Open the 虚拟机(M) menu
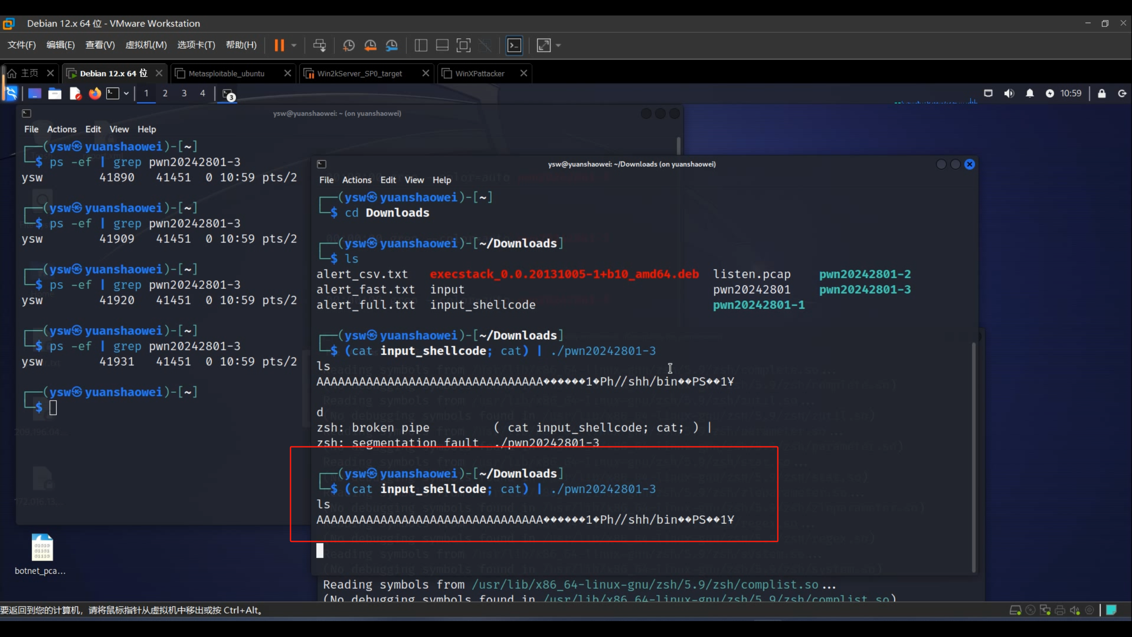This screenshot has width=1132, height=637. coord(146,45)
